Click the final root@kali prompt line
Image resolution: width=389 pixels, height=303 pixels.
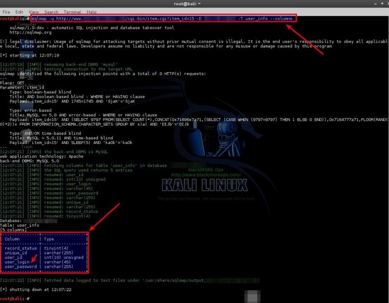[14, 298]
